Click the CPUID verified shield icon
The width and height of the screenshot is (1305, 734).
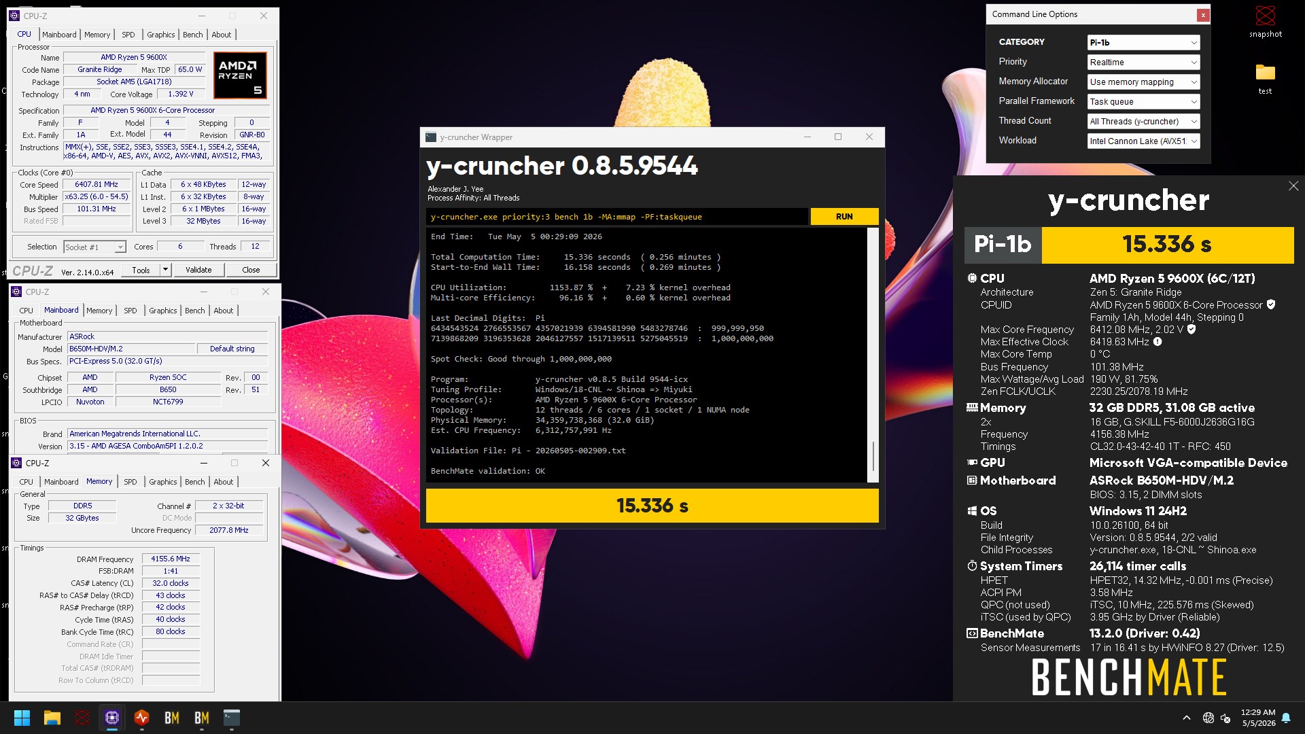pos(1271,304)
